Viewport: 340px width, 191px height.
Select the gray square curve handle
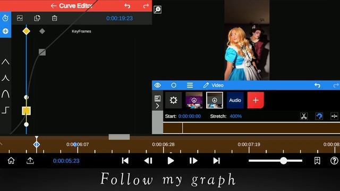click(42, 52)
